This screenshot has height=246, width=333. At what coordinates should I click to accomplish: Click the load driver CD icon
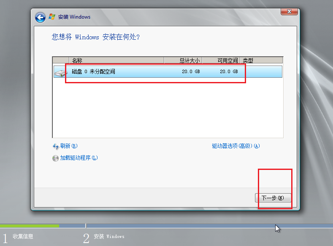click(x=55, y=158)
